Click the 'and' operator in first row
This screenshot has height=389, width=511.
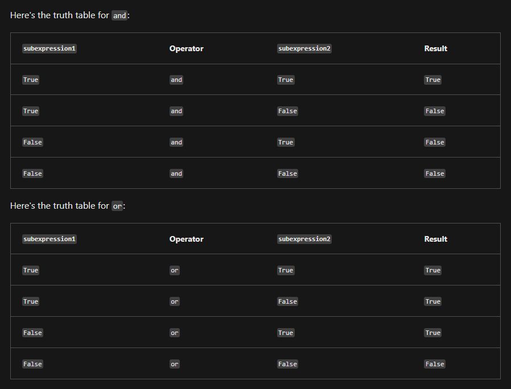[176, 80]
